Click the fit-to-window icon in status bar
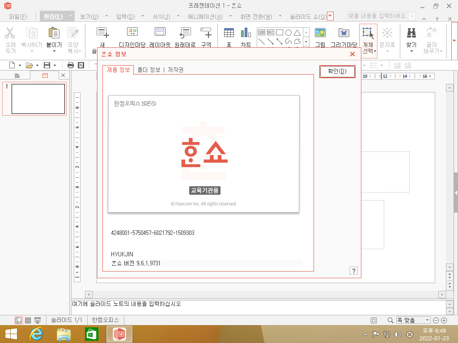The width and height of the screenshot is (458, 343). tap(373, 320)
